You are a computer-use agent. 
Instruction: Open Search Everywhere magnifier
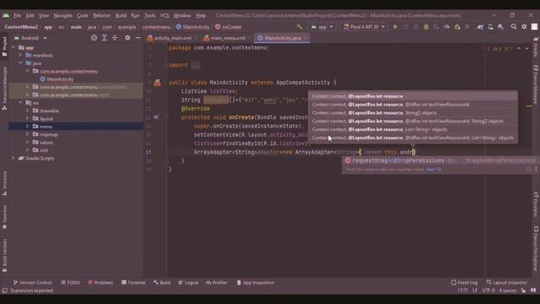pos(514,27)
